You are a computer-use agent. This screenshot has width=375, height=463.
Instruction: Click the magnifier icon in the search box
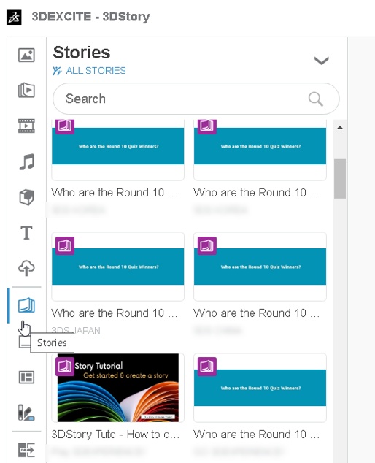316,99
